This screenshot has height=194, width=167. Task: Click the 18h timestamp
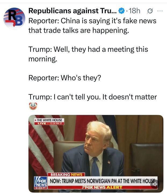pyautogui.click(x=134, y=11)
